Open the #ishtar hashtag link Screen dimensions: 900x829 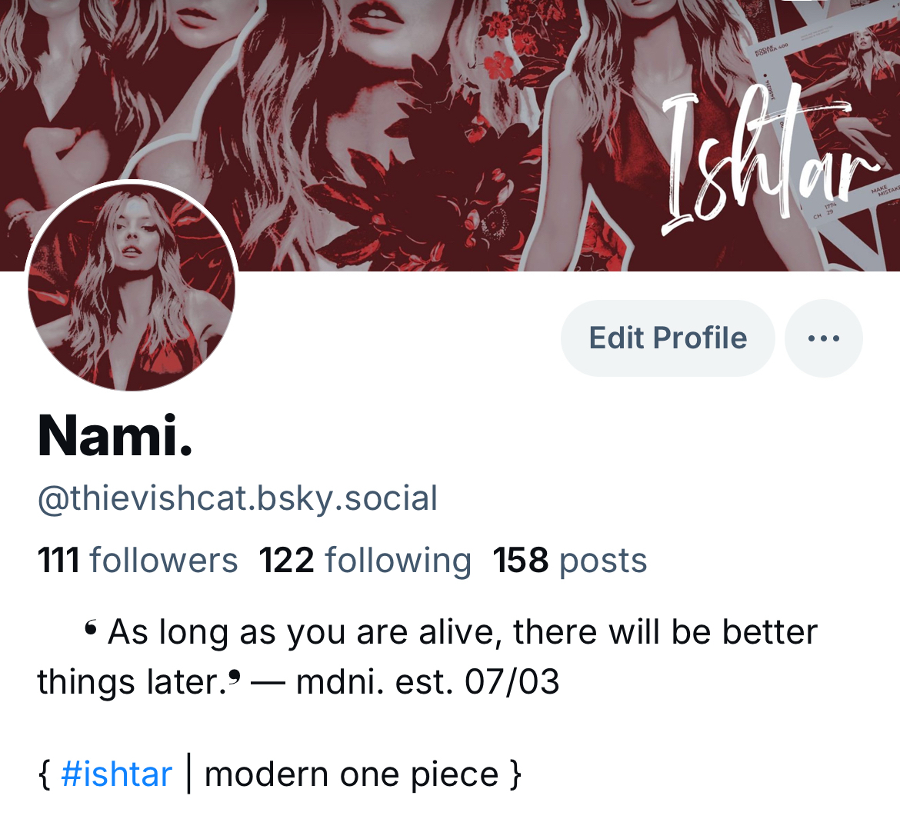(x=116, y=774)
